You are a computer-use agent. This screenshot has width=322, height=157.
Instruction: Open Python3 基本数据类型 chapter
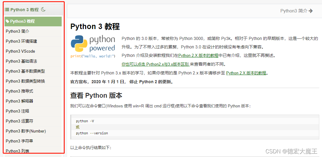click(x=33, y=71)
